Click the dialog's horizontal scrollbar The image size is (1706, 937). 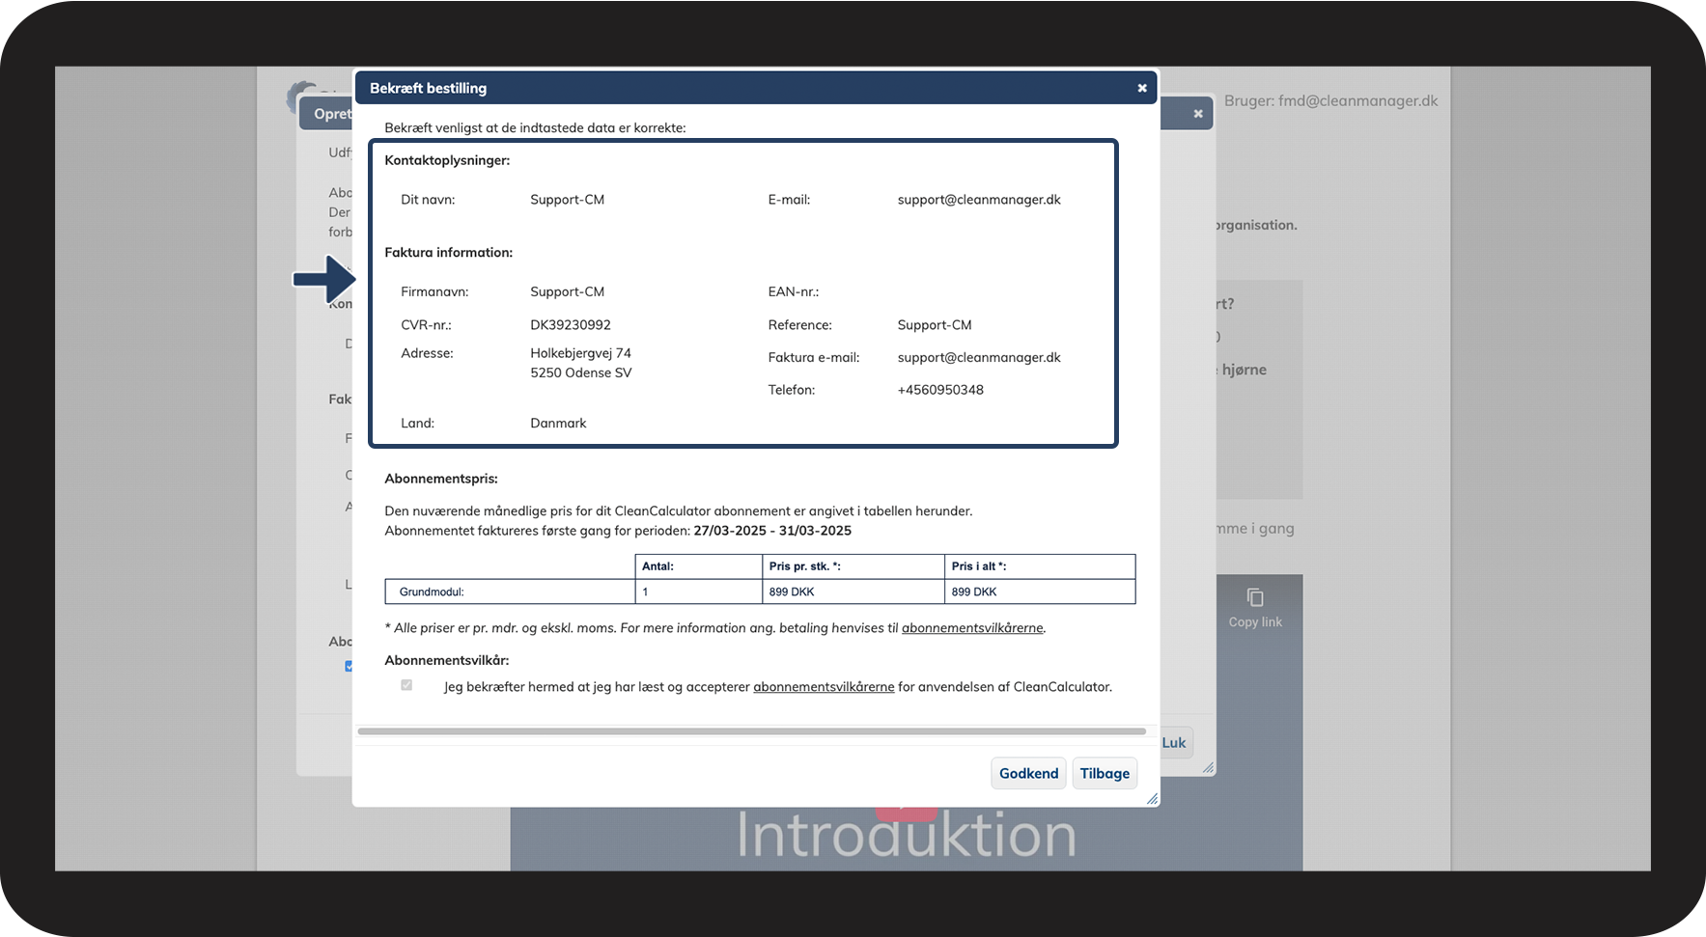point(751,731)
